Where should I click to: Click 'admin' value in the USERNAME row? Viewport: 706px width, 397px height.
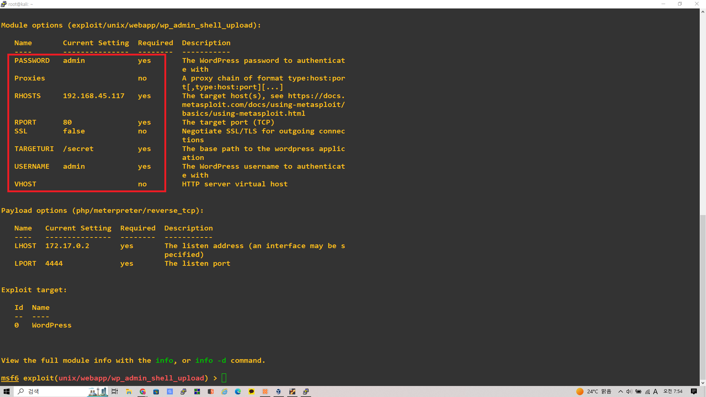74,167
